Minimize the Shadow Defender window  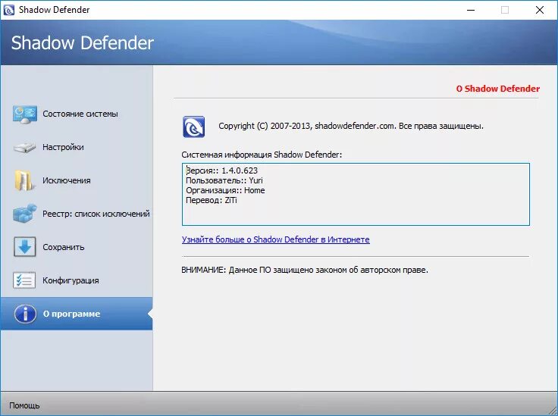tap(471, 10)
